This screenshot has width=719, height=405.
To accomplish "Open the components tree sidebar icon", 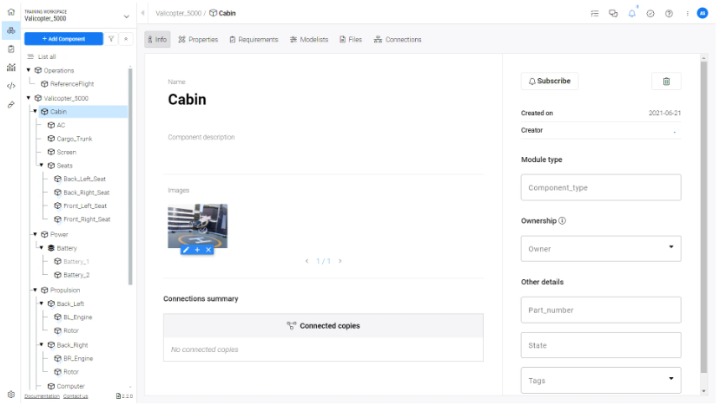I will pyautogui.click(x=11, y=30).
